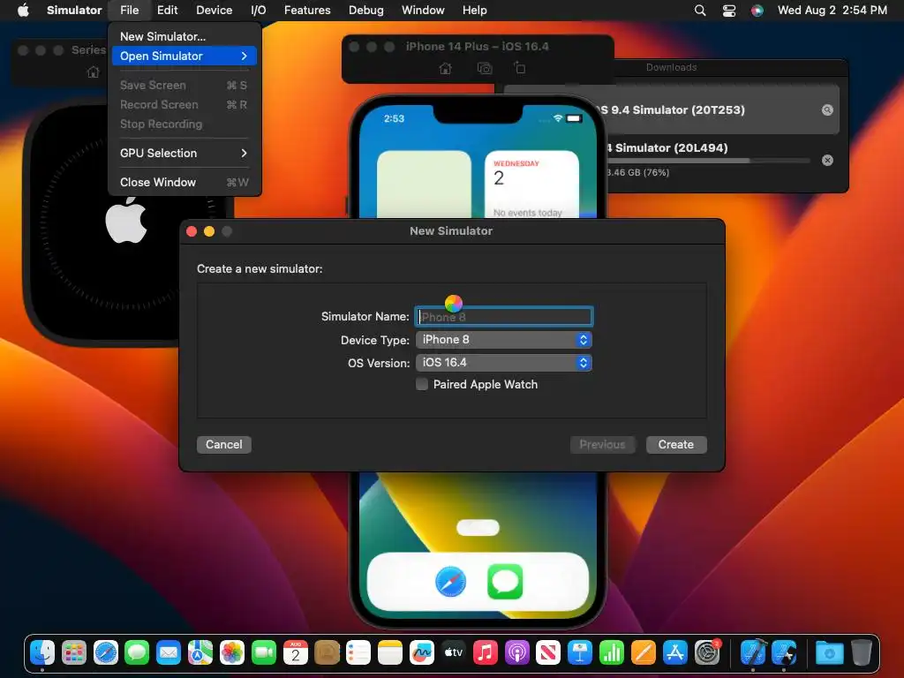Launch Safari from the macOS Dock
The width and height of the screenshot is (904, 678).
click(x=106, y=652)
